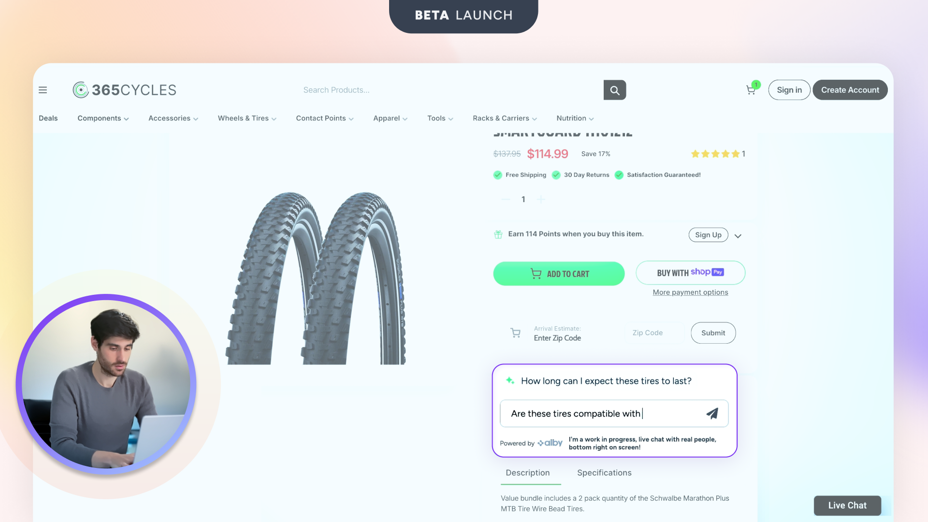Click the search magnifier button

(614, 90)
